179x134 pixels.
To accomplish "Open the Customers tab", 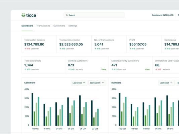I will 59,26.
